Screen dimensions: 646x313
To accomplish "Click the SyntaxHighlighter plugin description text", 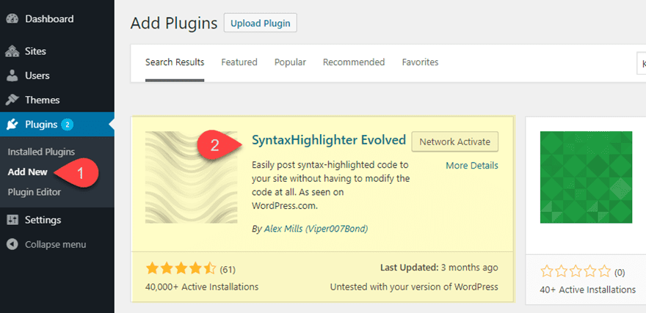I will click(331, 185).
